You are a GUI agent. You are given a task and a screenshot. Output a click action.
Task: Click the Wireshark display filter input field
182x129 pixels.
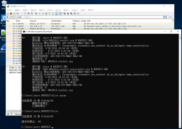click(x=86, y=17)
